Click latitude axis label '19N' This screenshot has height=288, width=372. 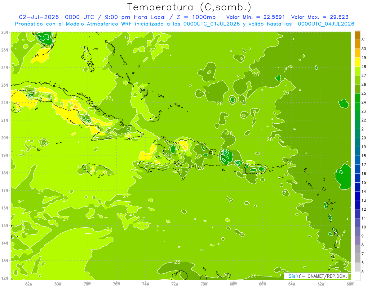5,155
